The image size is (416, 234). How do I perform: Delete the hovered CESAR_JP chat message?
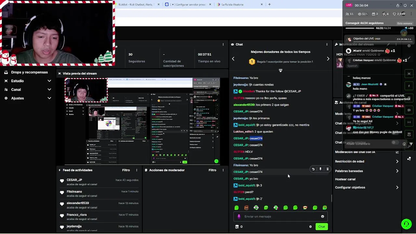328,169
